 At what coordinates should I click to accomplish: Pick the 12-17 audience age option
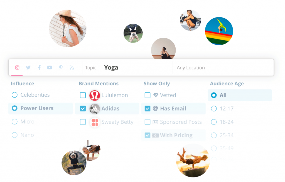pyautogui.click(x=214, y=109)
